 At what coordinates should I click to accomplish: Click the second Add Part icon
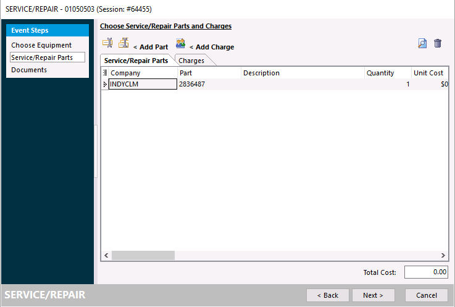(123, 43)
